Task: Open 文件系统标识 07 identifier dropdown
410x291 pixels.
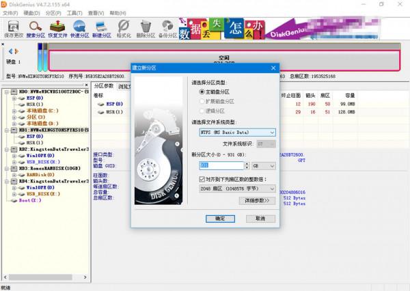Action: pyautogui.click(x=266, y=144)
